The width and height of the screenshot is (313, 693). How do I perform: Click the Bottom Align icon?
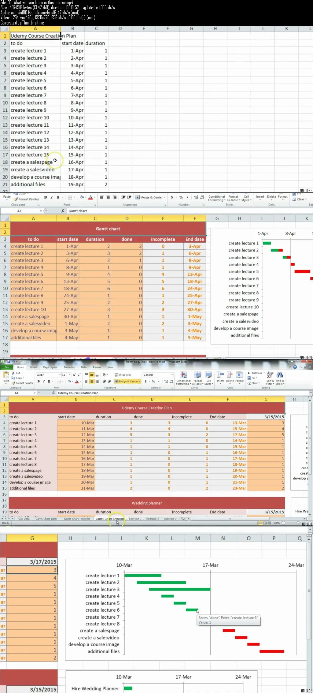coord(97,375)
